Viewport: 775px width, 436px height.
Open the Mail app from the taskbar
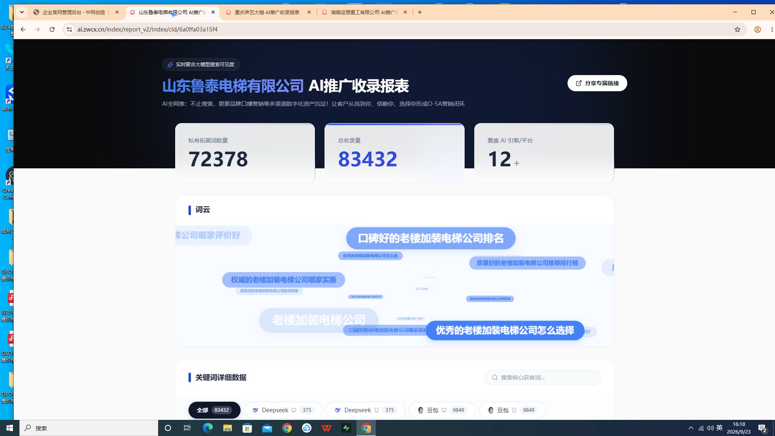point(267,428)
